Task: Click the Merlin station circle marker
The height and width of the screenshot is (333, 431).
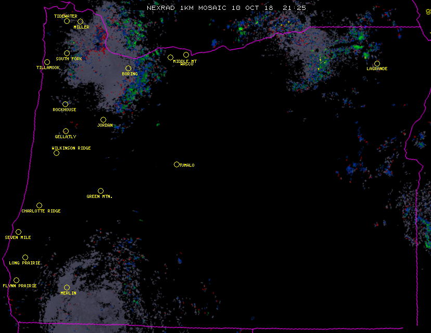Action: [67, 288]
